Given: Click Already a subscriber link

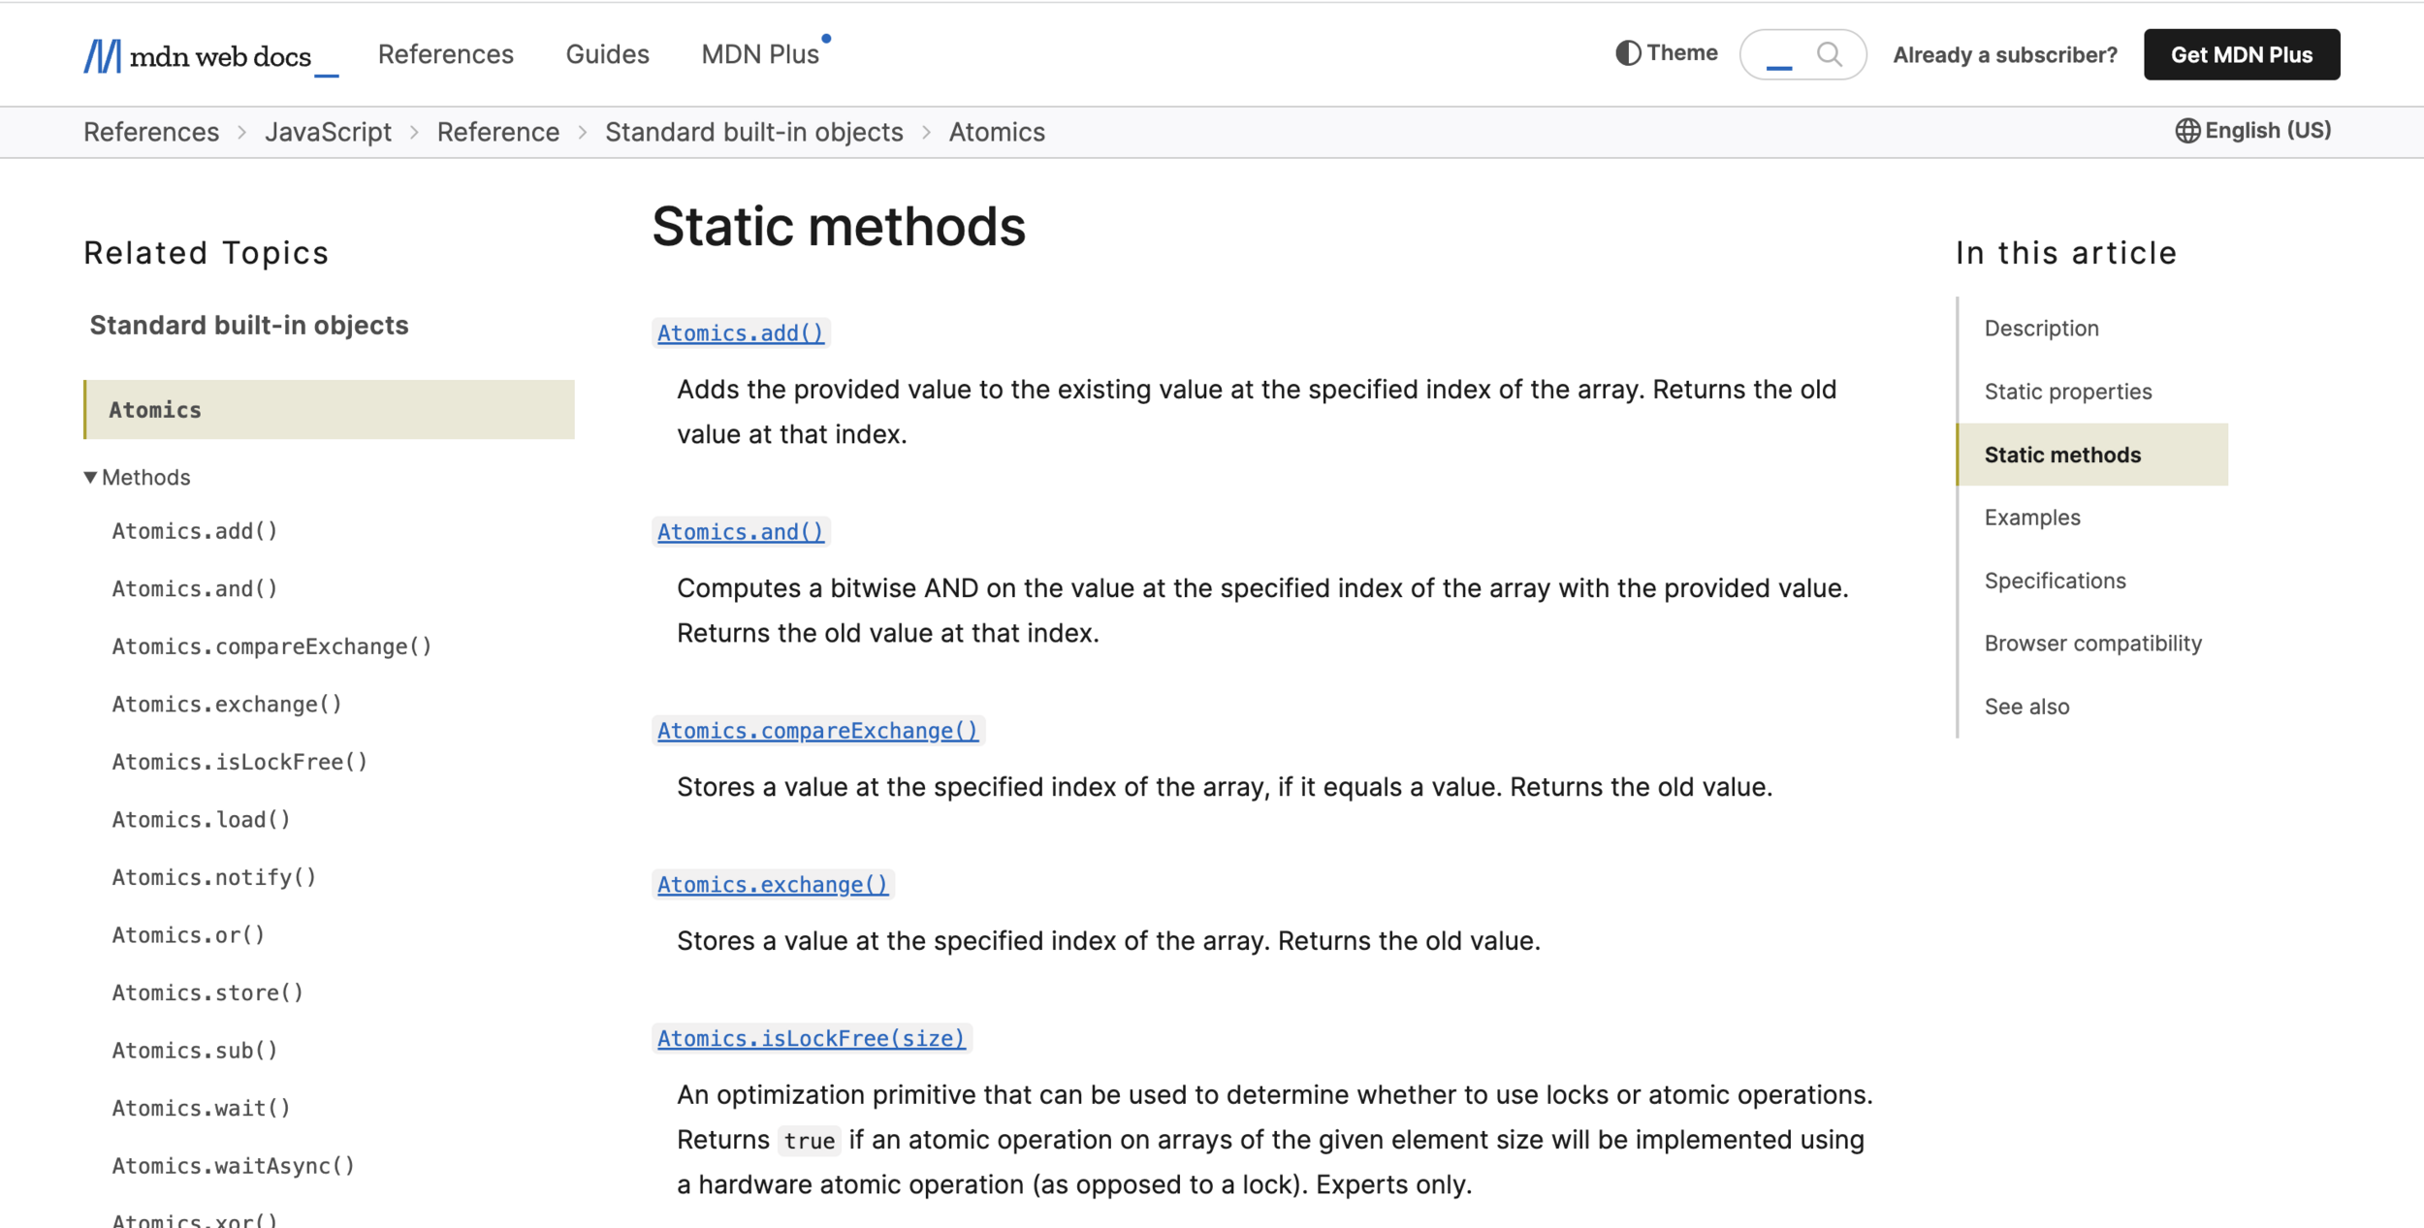Looking at the screenshot, I should click(x=2004, y=55).
